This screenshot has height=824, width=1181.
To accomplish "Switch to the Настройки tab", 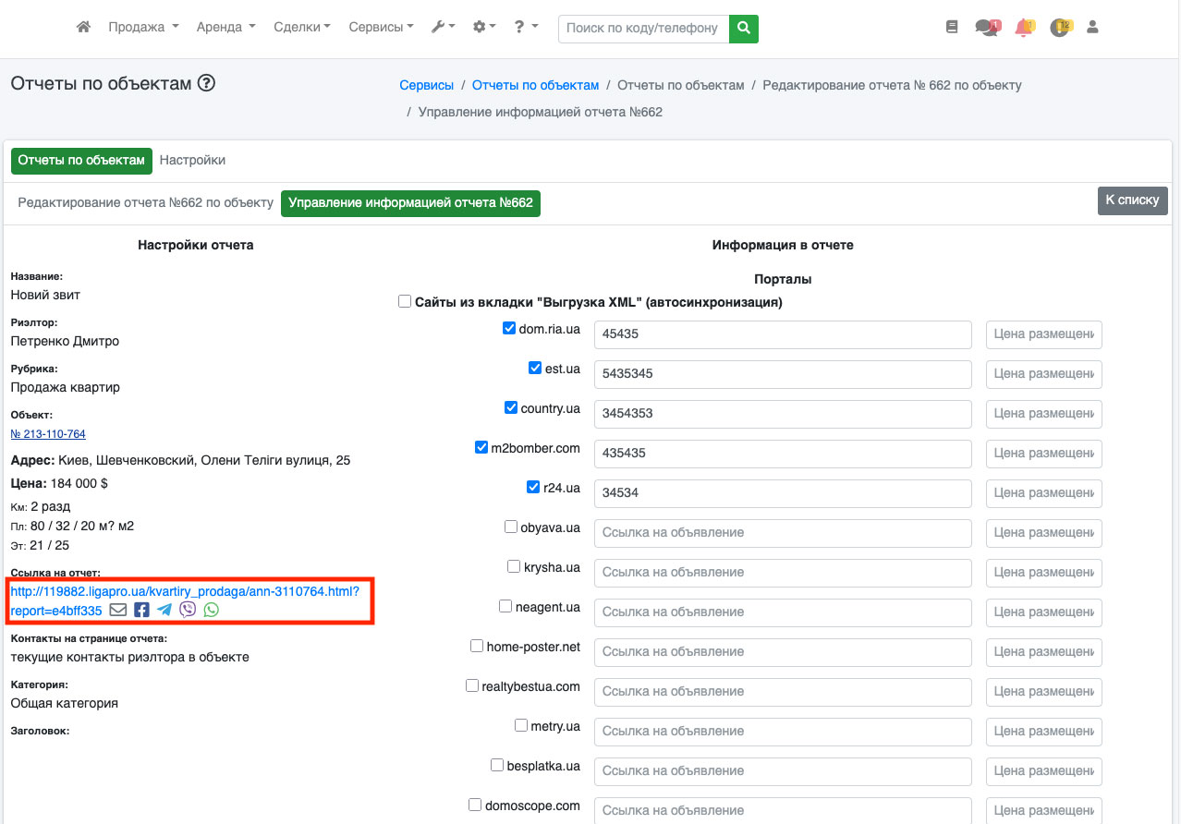I will pos(192,160).
